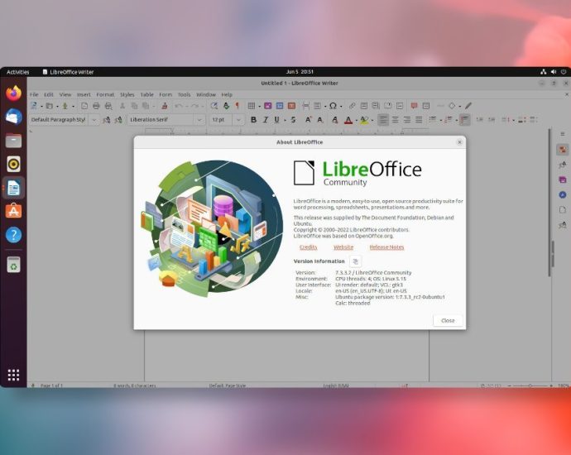Viewport: 571px width, 455px height.
Task: Click the Insert Image icon
Action: (268, 106)
